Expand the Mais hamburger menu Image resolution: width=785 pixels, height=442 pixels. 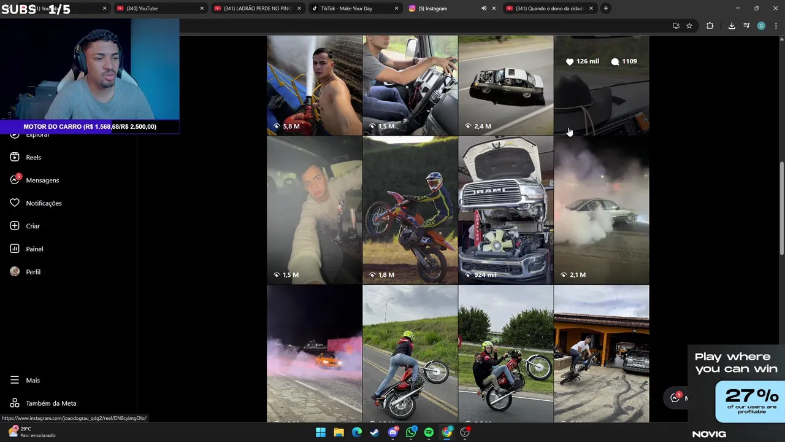click(x=15, y=380)
